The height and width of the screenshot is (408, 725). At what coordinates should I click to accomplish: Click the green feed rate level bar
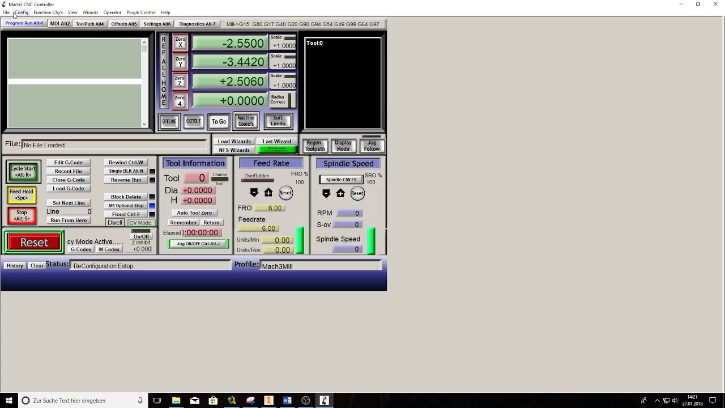point(300,240)
